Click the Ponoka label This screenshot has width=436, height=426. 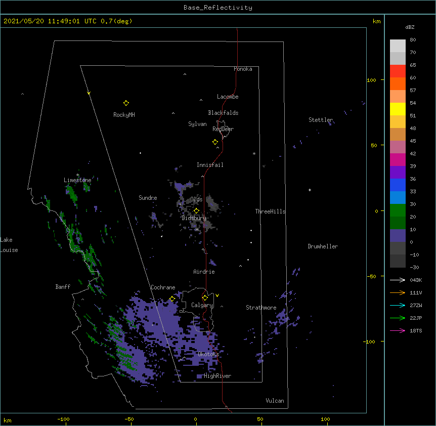coord(243,69)
